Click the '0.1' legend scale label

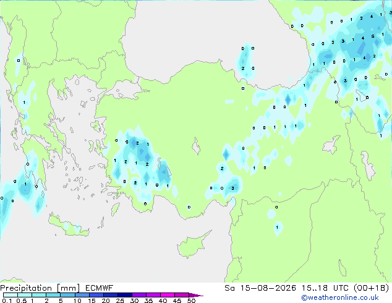click(x=7, y=301)
